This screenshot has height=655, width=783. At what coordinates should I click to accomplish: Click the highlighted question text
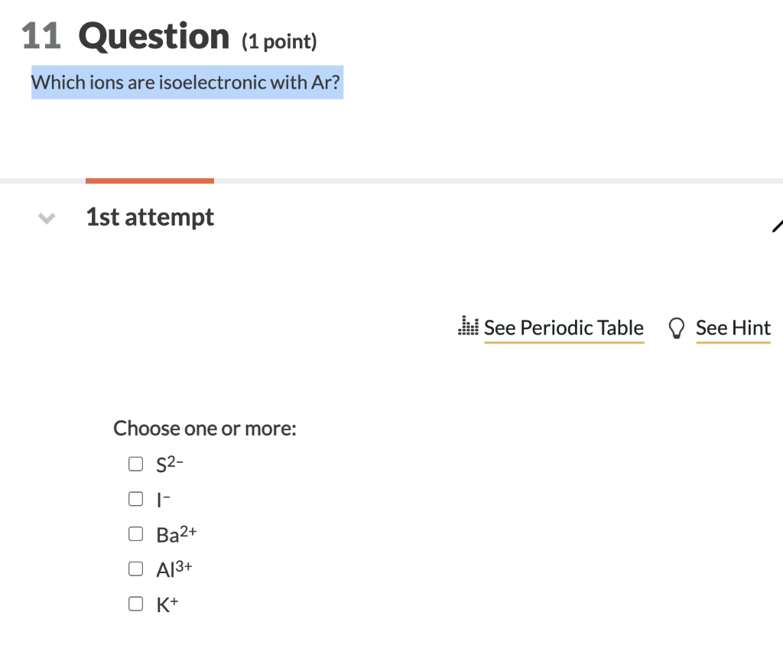click(186, 82)
